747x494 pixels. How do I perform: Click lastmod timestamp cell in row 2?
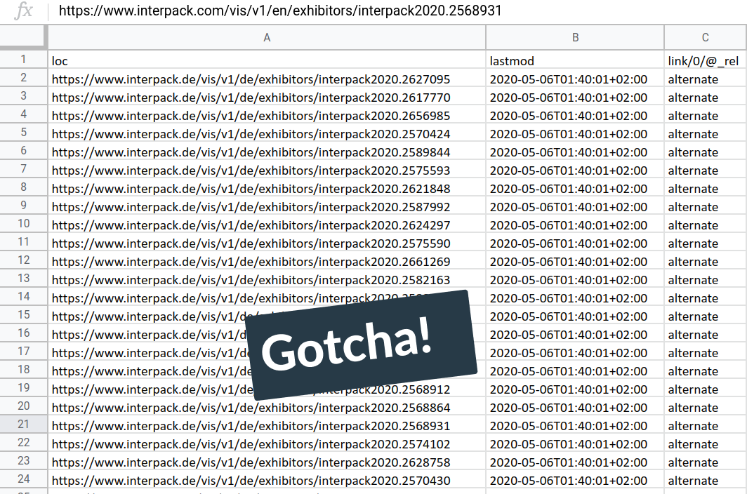(x=575, y=79)
